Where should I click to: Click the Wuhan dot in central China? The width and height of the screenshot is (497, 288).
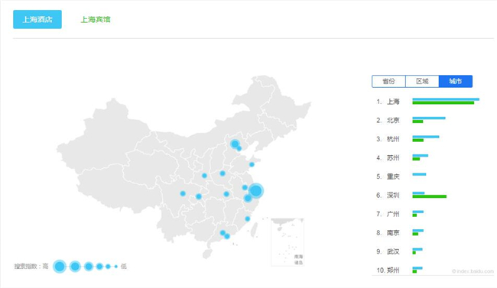[x=226, y=194]
